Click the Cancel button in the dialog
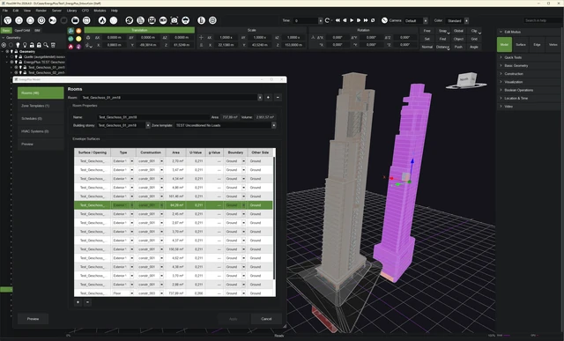 point(266,319)
